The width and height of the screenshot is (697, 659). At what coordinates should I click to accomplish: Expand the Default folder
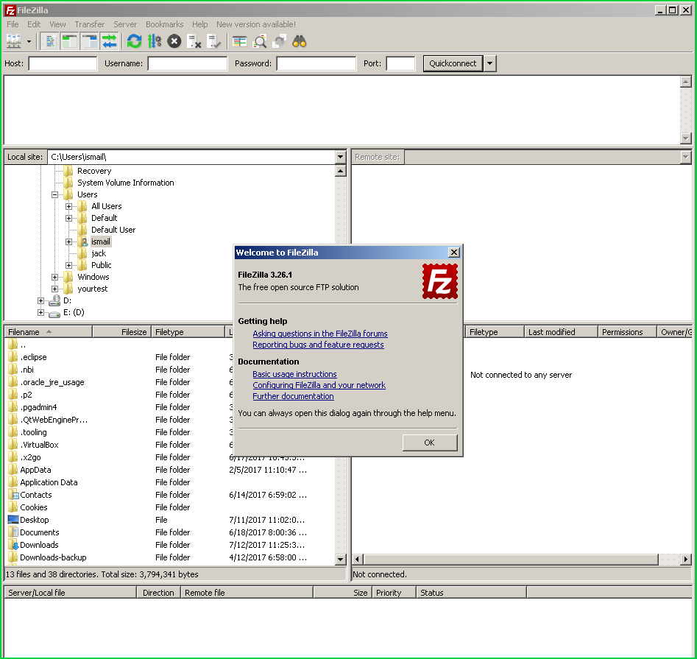pos(69,219)
